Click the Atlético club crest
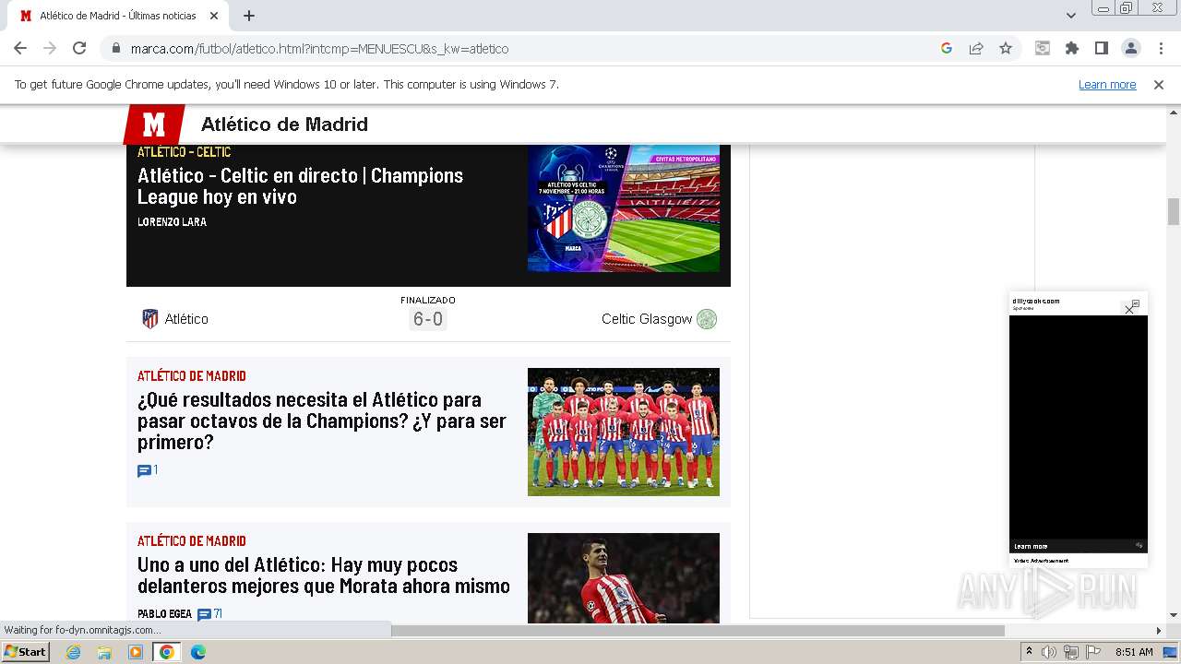Image resolution: width=1181 pixels, height=664 pixels. click(149, 319)
